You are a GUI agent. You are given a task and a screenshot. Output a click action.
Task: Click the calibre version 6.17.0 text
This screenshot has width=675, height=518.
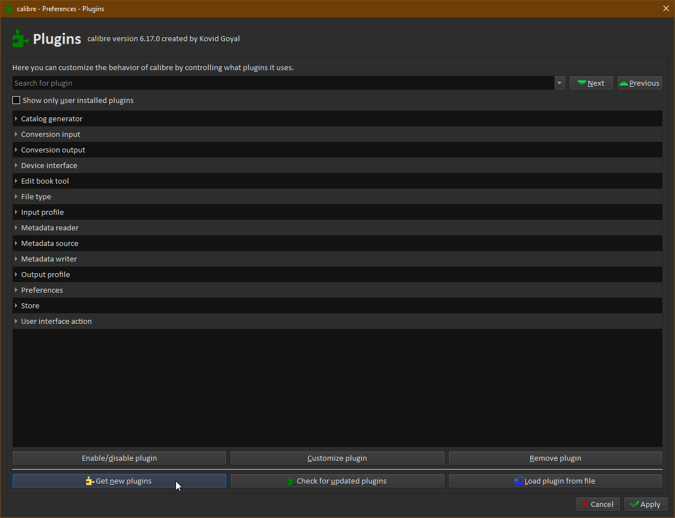click(164, 39)
